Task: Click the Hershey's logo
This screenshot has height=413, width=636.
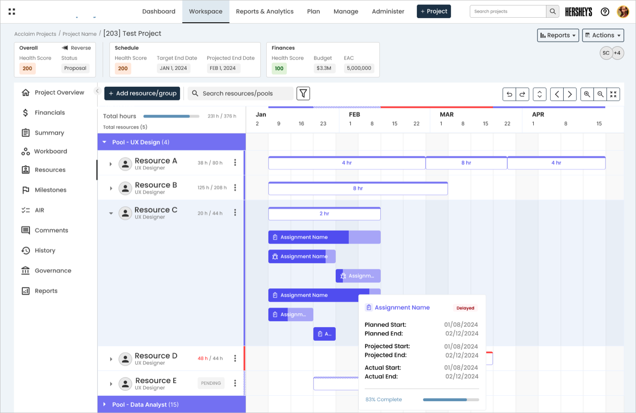Action: pos(578,12)
